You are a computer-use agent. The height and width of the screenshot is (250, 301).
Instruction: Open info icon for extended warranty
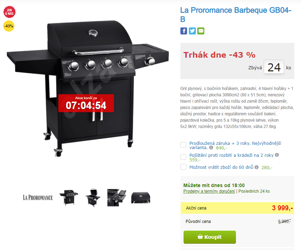click(211, 148)
